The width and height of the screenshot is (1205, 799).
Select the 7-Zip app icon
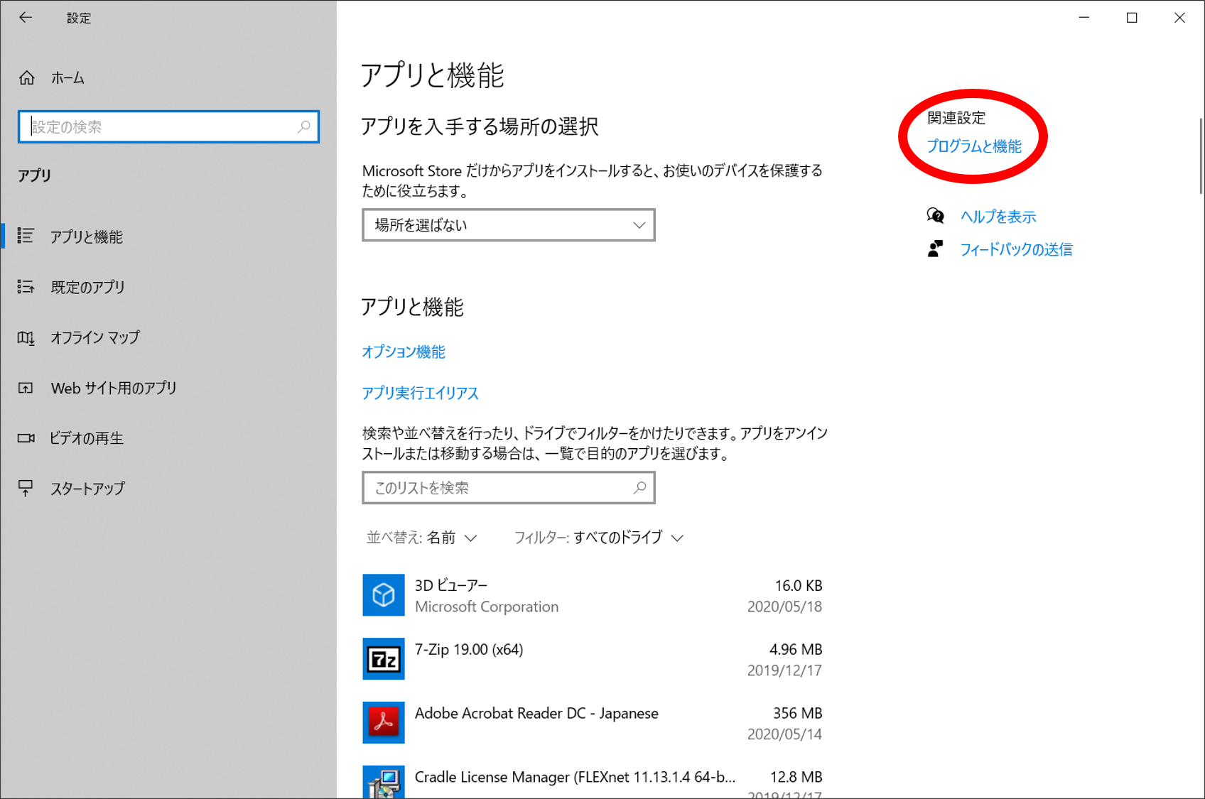pos(384,658)
